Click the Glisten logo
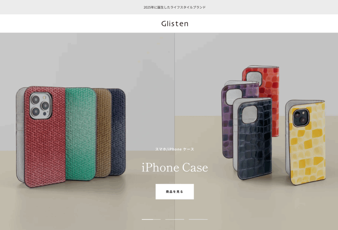This screenshot has width=338, height=230. [175, 23]
